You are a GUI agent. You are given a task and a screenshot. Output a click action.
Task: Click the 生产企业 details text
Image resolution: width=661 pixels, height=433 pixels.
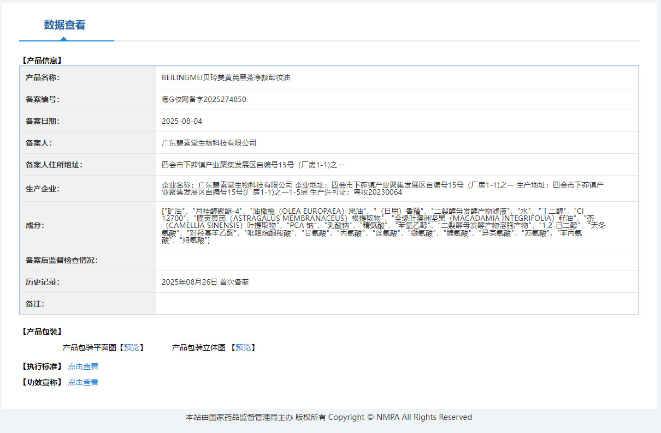pyautogui.click(x=382, y=189)
